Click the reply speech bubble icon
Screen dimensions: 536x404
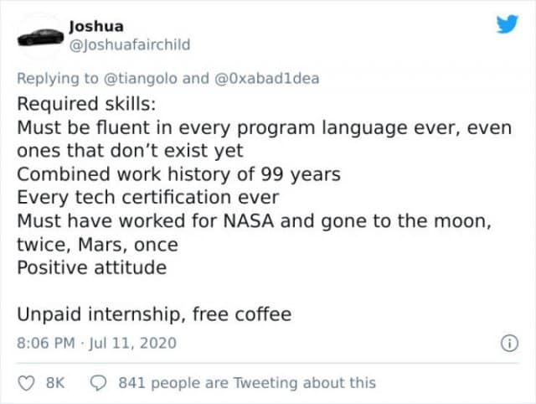click(97, 382)
